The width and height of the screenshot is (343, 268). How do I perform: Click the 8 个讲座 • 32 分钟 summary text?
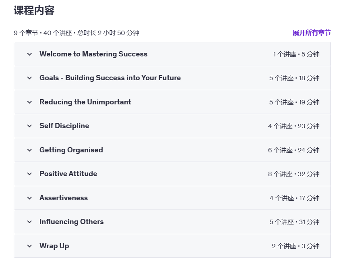pos(293,174)
